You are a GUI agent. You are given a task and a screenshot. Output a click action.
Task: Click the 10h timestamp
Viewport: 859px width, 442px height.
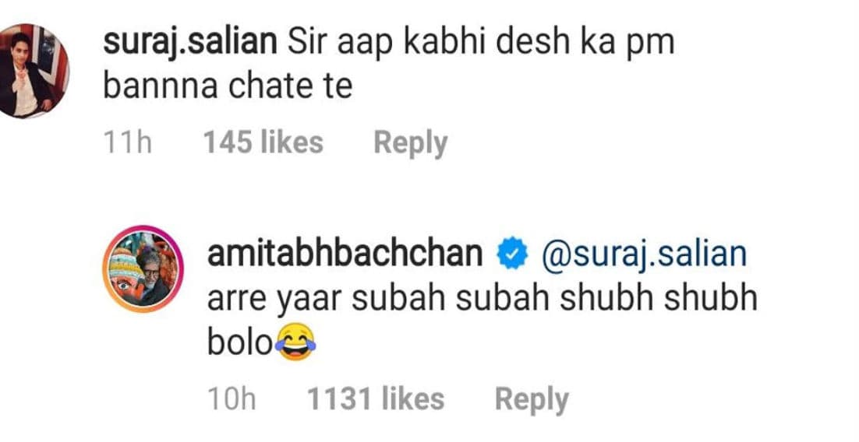pyautogui.click(x=232, y=399)
